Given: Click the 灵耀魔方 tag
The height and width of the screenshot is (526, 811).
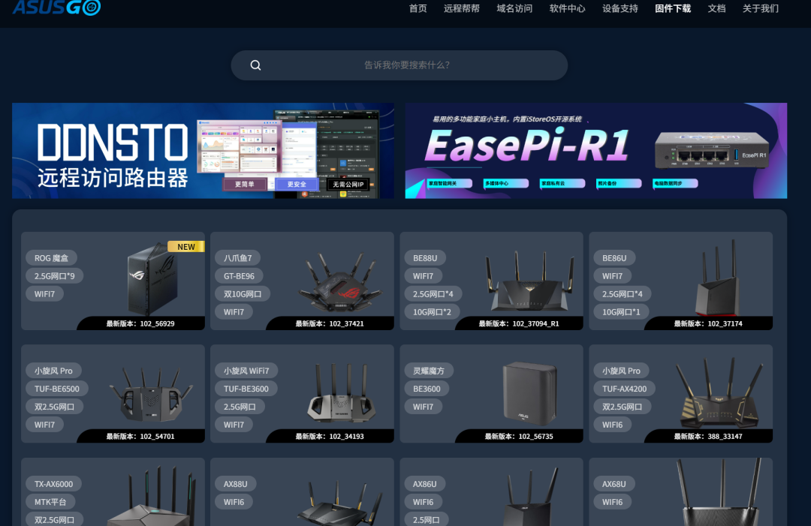Looking at the screenshot, I should (429, 371).
